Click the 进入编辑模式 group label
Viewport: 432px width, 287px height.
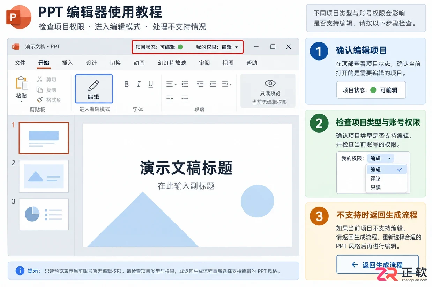[x=94, y=109]
